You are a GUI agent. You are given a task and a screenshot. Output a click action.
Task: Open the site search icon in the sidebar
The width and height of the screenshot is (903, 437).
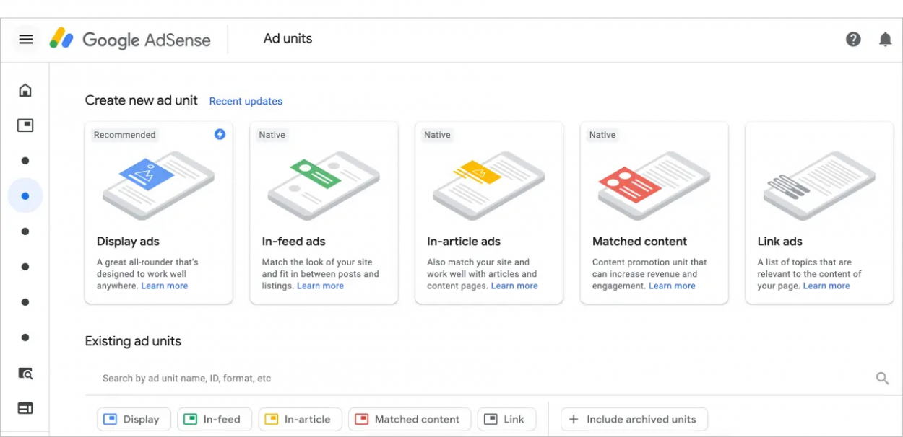25,374
